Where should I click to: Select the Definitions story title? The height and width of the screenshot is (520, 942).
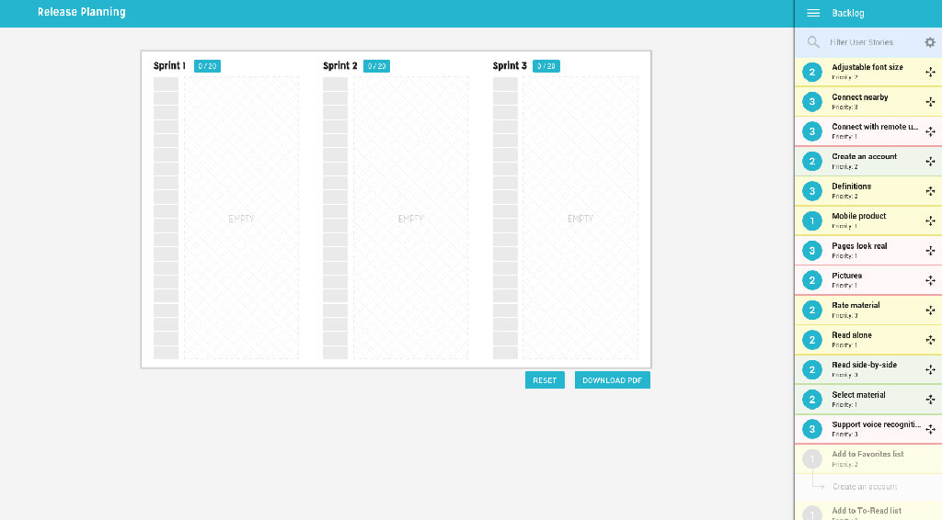(x=851, y=187)
